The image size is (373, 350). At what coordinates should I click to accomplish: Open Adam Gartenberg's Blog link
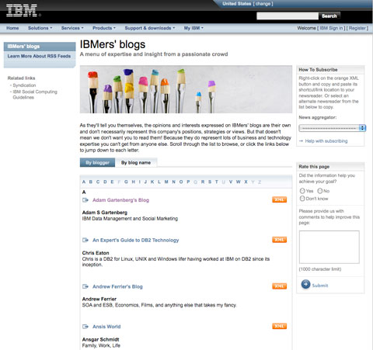[x=120, y=200]
